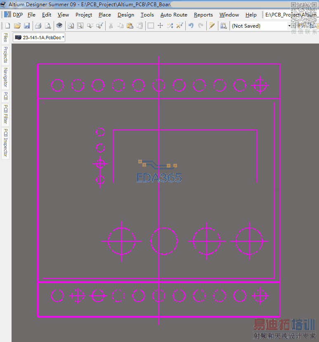319x342 pixels.
Task: Open Devices view icon
Action: (x=59, y=26)
